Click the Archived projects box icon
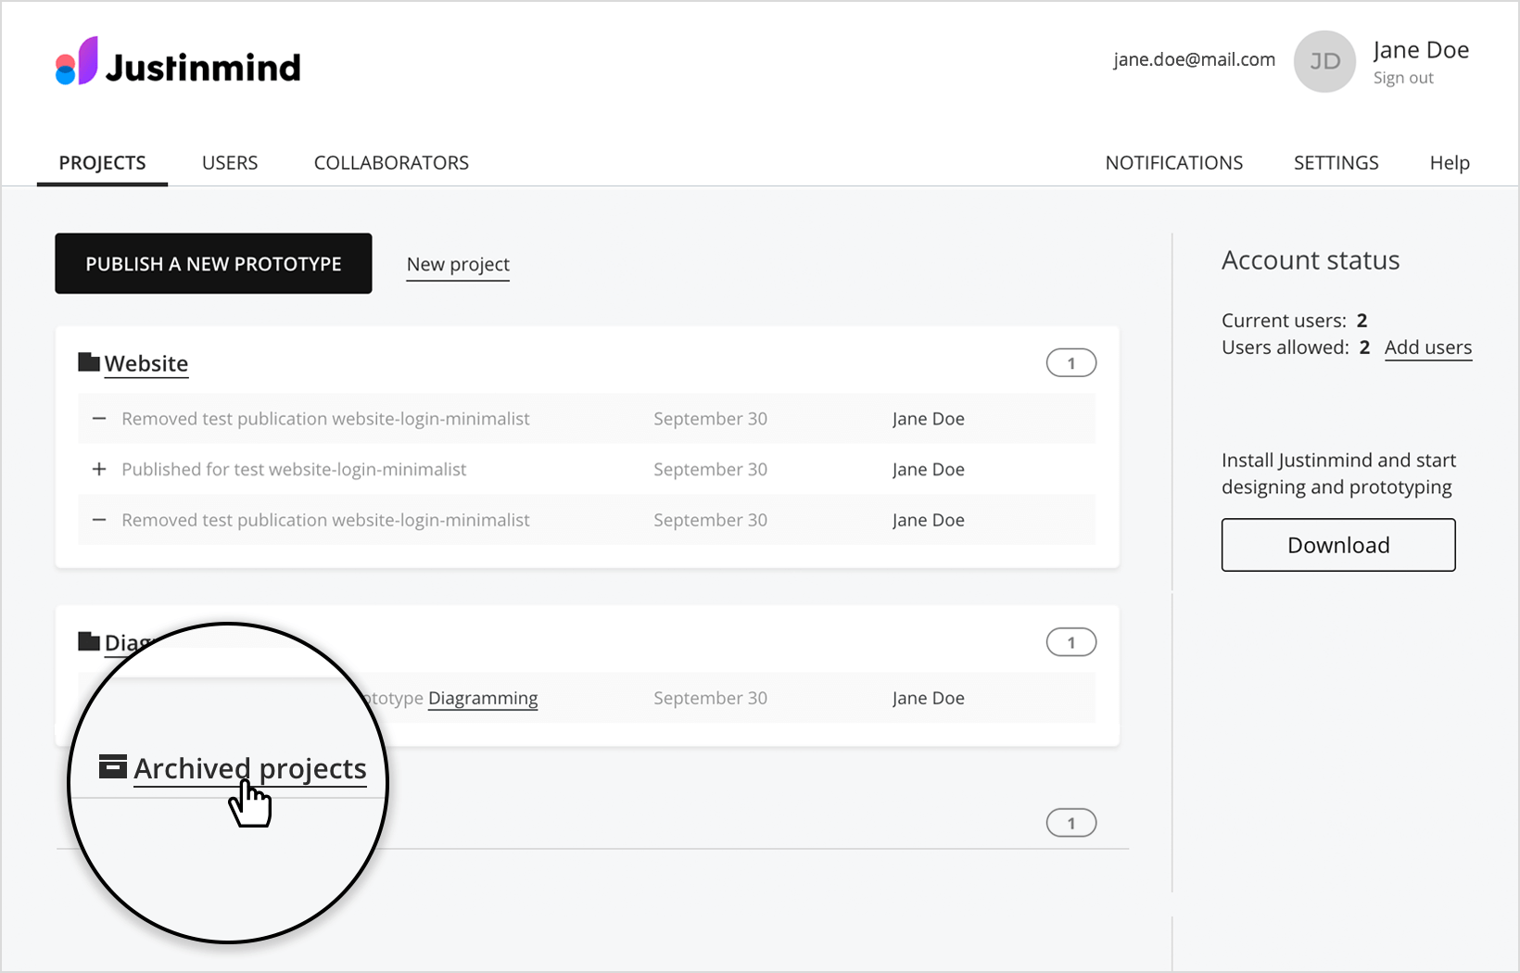1520x973 pixels. (x=113, y=766)
